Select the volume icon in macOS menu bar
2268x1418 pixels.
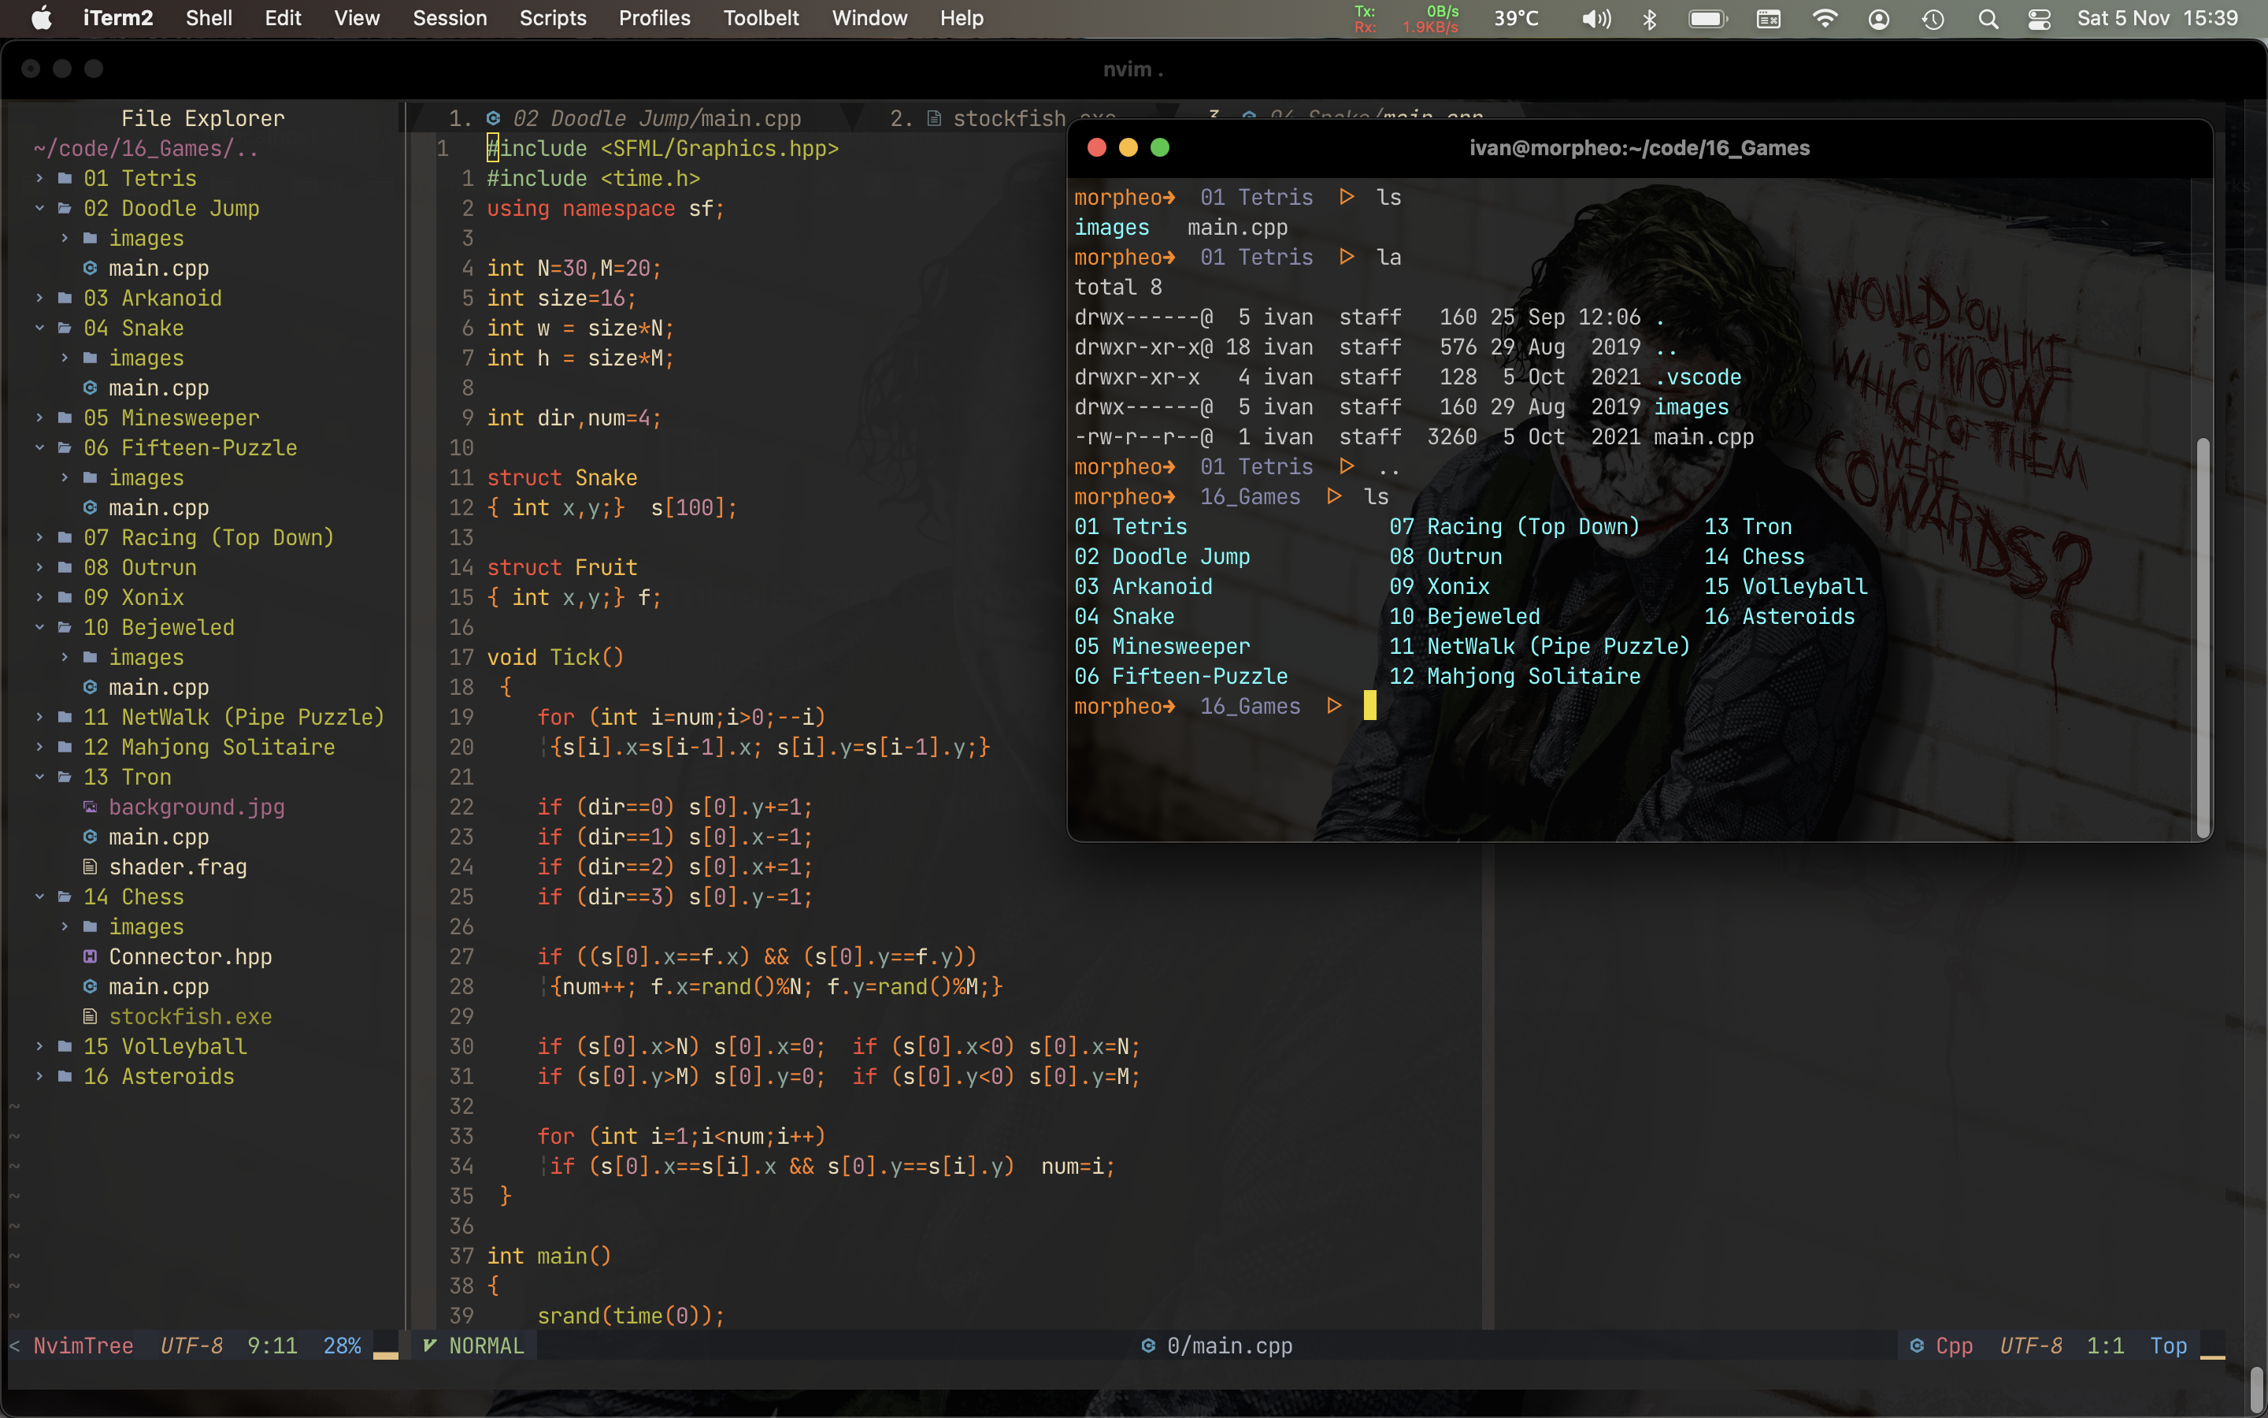click(x=1594, y=18)
